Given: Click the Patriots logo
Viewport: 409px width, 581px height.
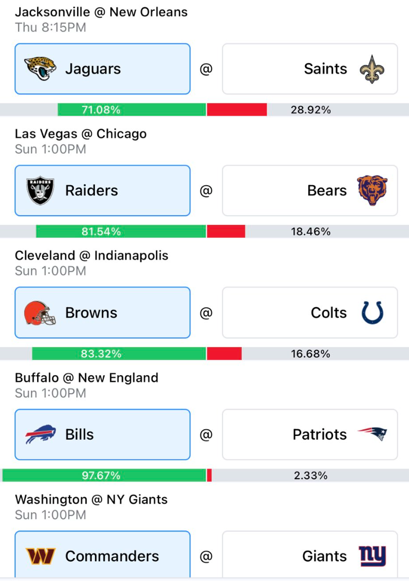Looking at the screenshot, I should pyautogui.click(x=372, y=434).
